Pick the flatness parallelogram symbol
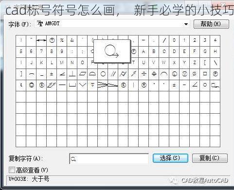The height and width of the screenshot is (190, 234). (82, 74)
